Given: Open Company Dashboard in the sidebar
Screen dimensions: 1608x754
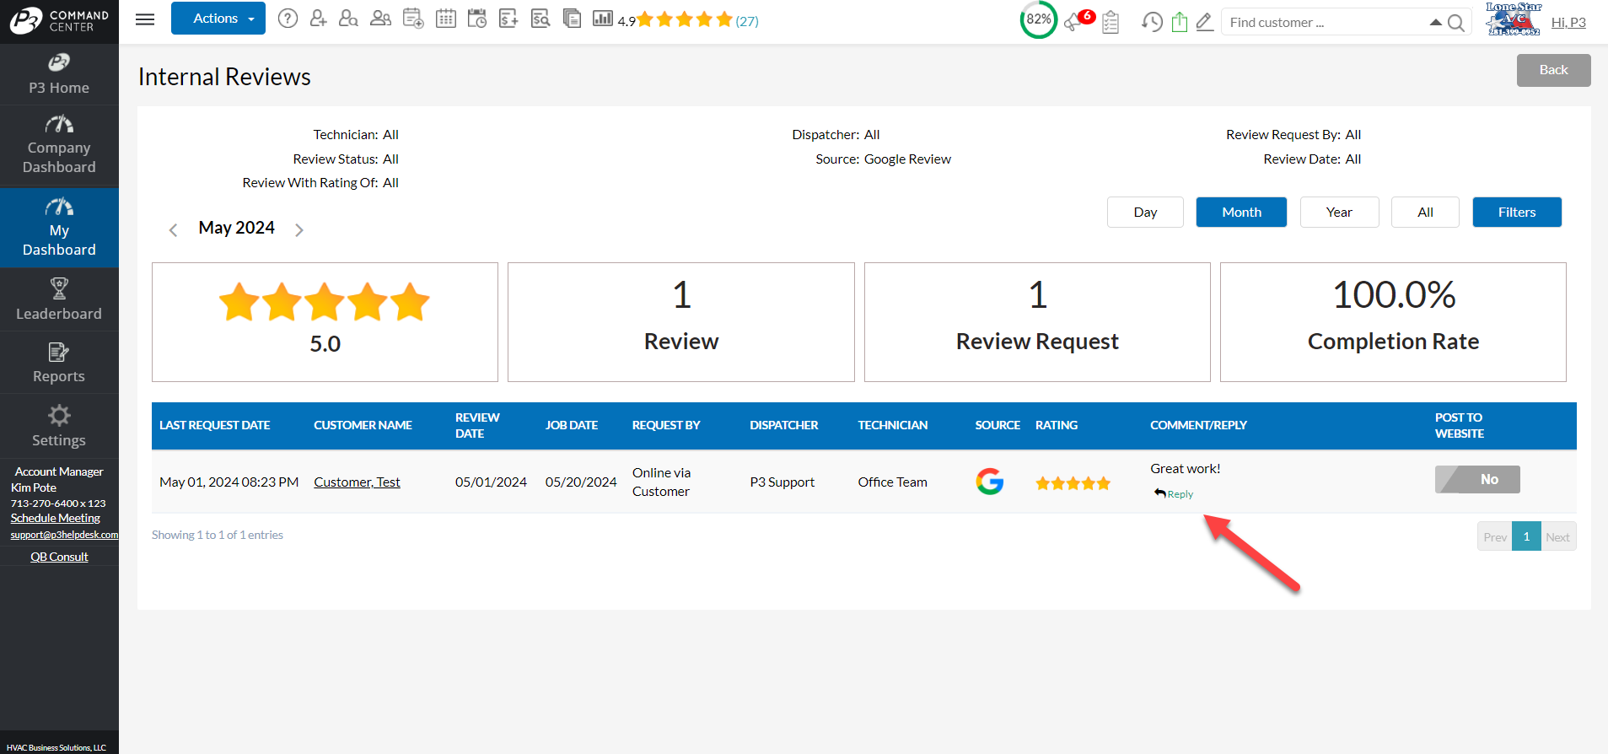Looking at the screenshot, I should 59,147.
